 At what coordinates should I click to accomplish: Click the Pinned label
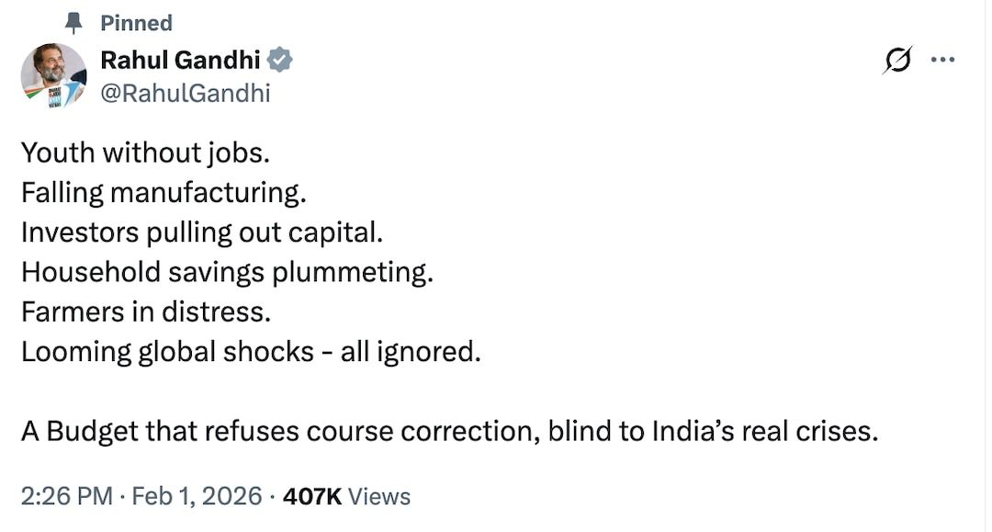click(136, 23)
